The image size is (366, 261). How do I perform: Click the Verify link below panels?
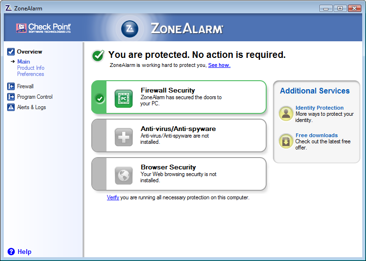[113, 197]
